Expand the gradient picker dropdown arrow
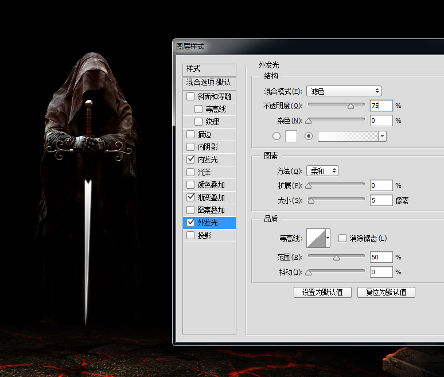Viewport: 444px width, 377px height. [383, 136]
